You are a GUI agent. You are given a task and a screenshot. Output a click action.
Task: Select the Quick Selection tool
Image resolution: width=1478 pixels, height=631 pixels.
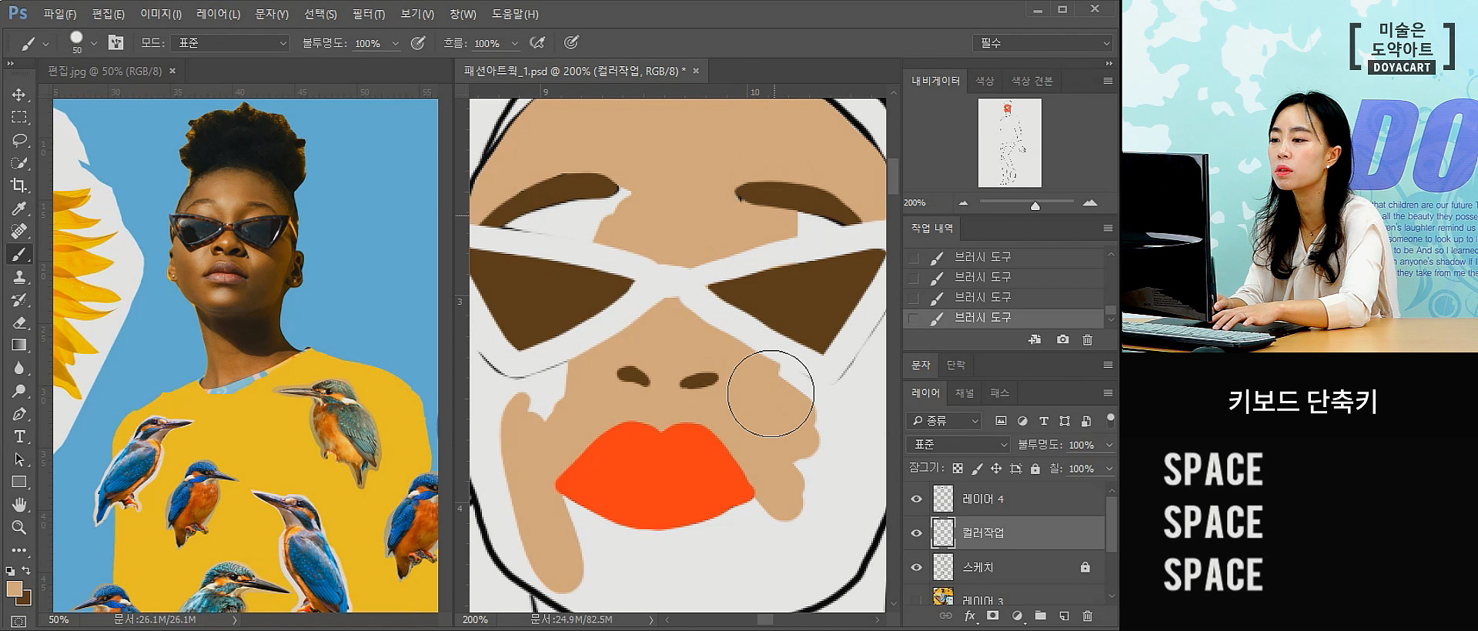point(18,163)
